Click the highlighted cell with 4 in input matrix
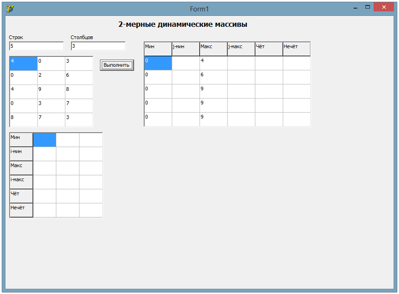 [x=23, y=64]
